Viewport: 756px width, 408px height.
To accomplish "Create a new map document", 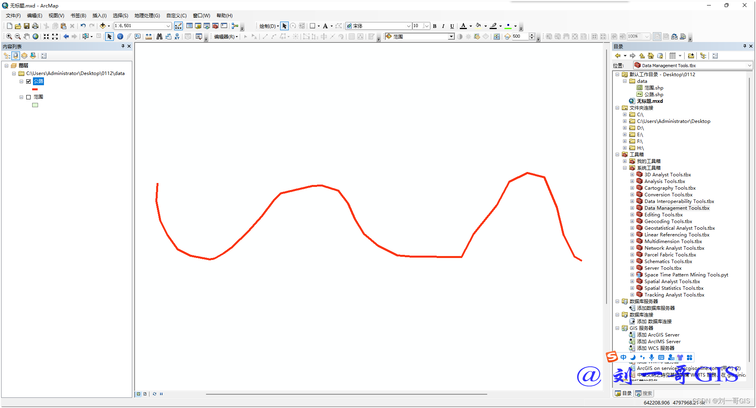I will pyautogui.click(x=9, y=26).
